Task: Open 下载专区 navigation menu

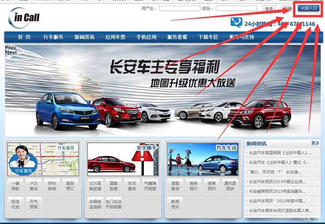Action: click(x=208, y=37)
